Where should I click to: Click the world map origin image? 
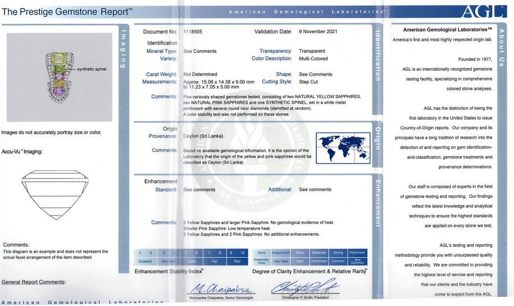(342, 147)
